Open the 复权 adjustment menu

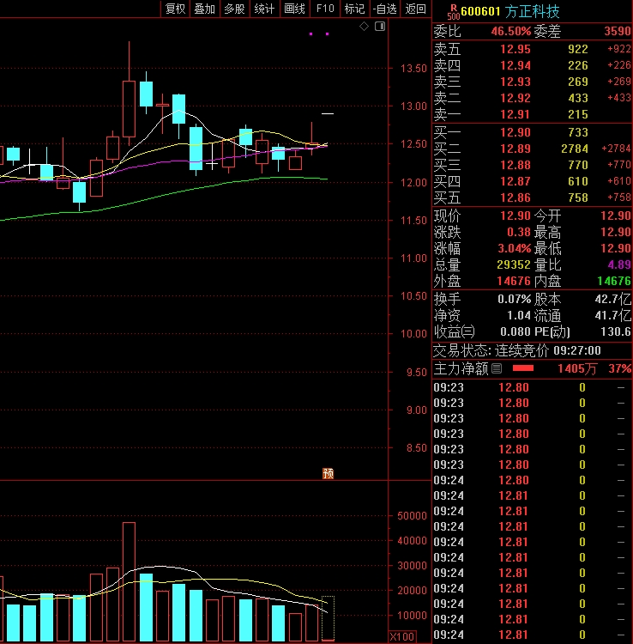[175, 9]
